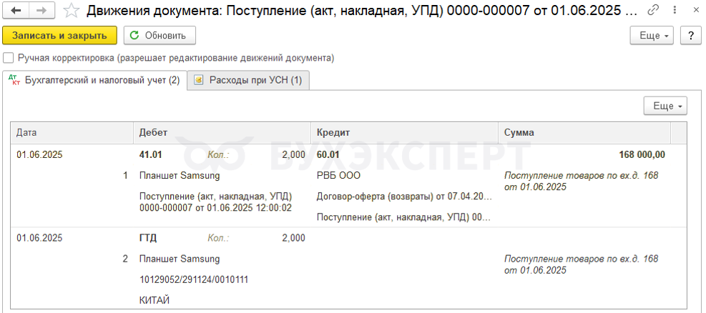Click the Сумма column header
The width and height of the screenshot is (706, 313).
tap(584, 133)
